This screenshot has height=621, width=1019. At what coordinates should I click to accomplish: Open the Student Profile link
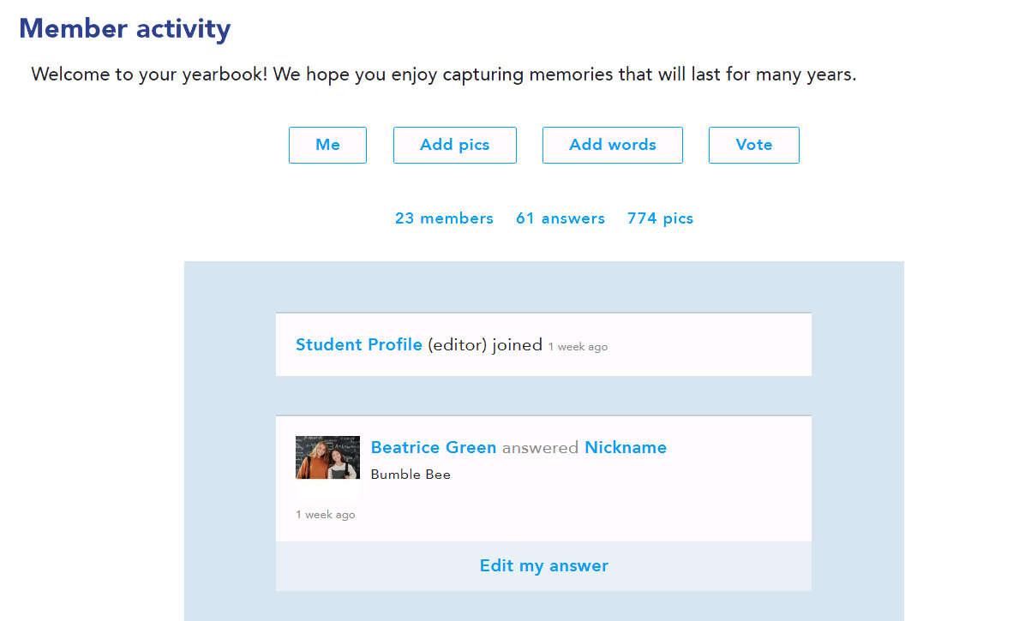[359, 344]
